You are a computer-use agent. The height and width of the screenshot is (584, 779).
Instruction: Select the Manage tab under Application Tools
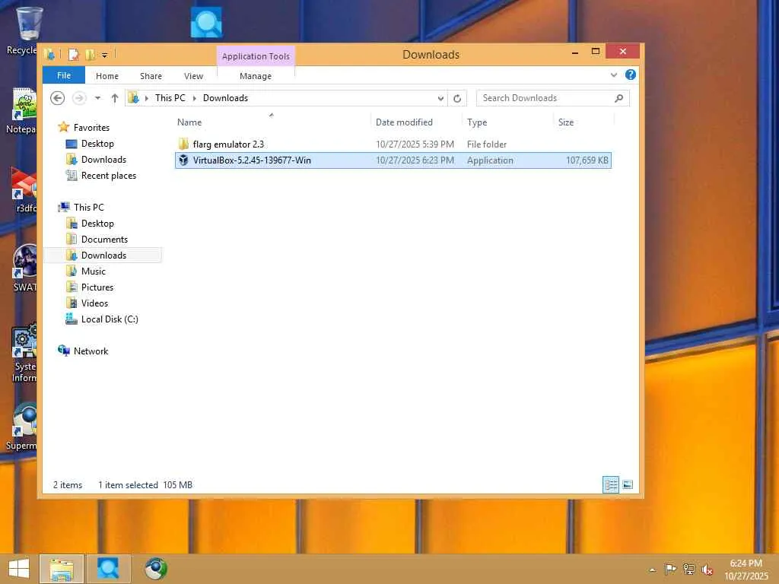256,76
